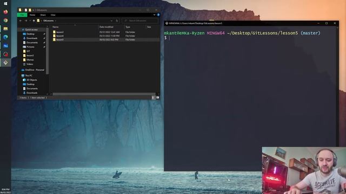Select the GIT folder in sidebar

tap(28, 51)
